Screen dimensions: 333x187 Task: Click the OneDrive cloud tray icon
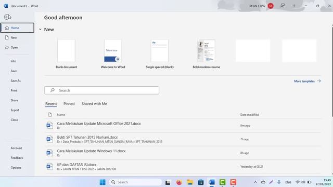(x=263, y=182)
